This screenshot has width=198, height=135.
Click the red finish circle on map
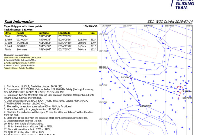[180, 89]
